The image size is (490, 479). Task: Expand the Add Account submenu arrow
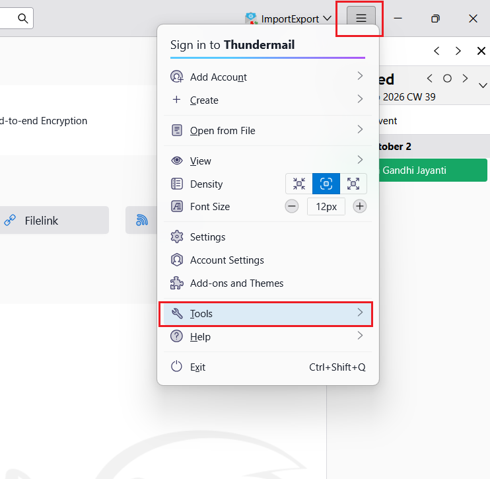click(x=360, y=76)
